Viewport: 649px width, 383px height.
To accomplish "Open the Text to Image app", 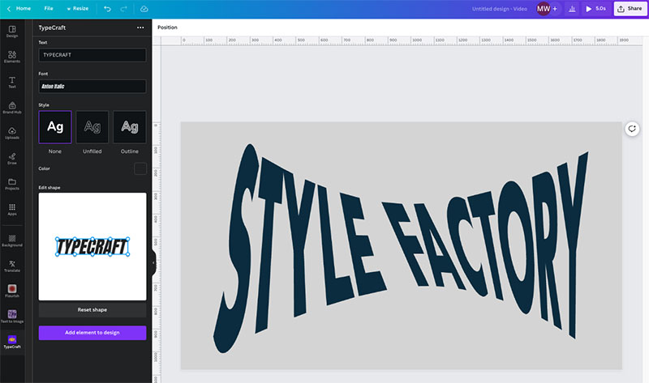I will pyautogui.click(x=12, y=316).
